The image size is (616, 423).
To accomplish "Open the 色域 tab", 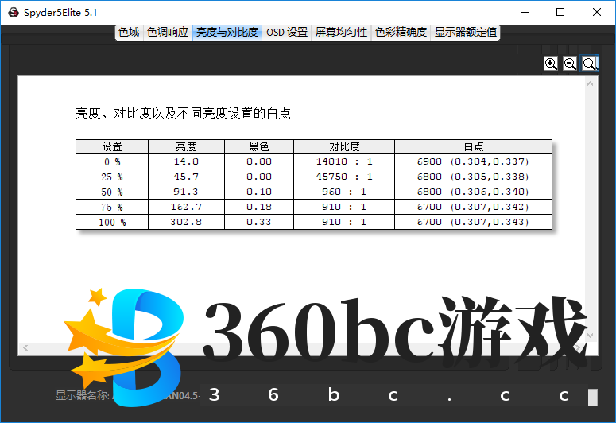I will click(x=129, y=33).
